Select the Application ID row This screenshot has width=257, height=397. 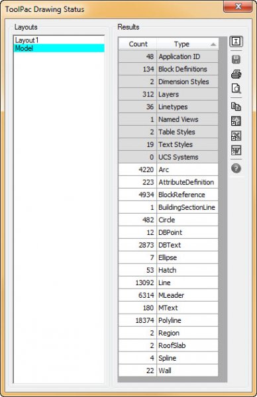pyautogui.click(x=168, y=56)
